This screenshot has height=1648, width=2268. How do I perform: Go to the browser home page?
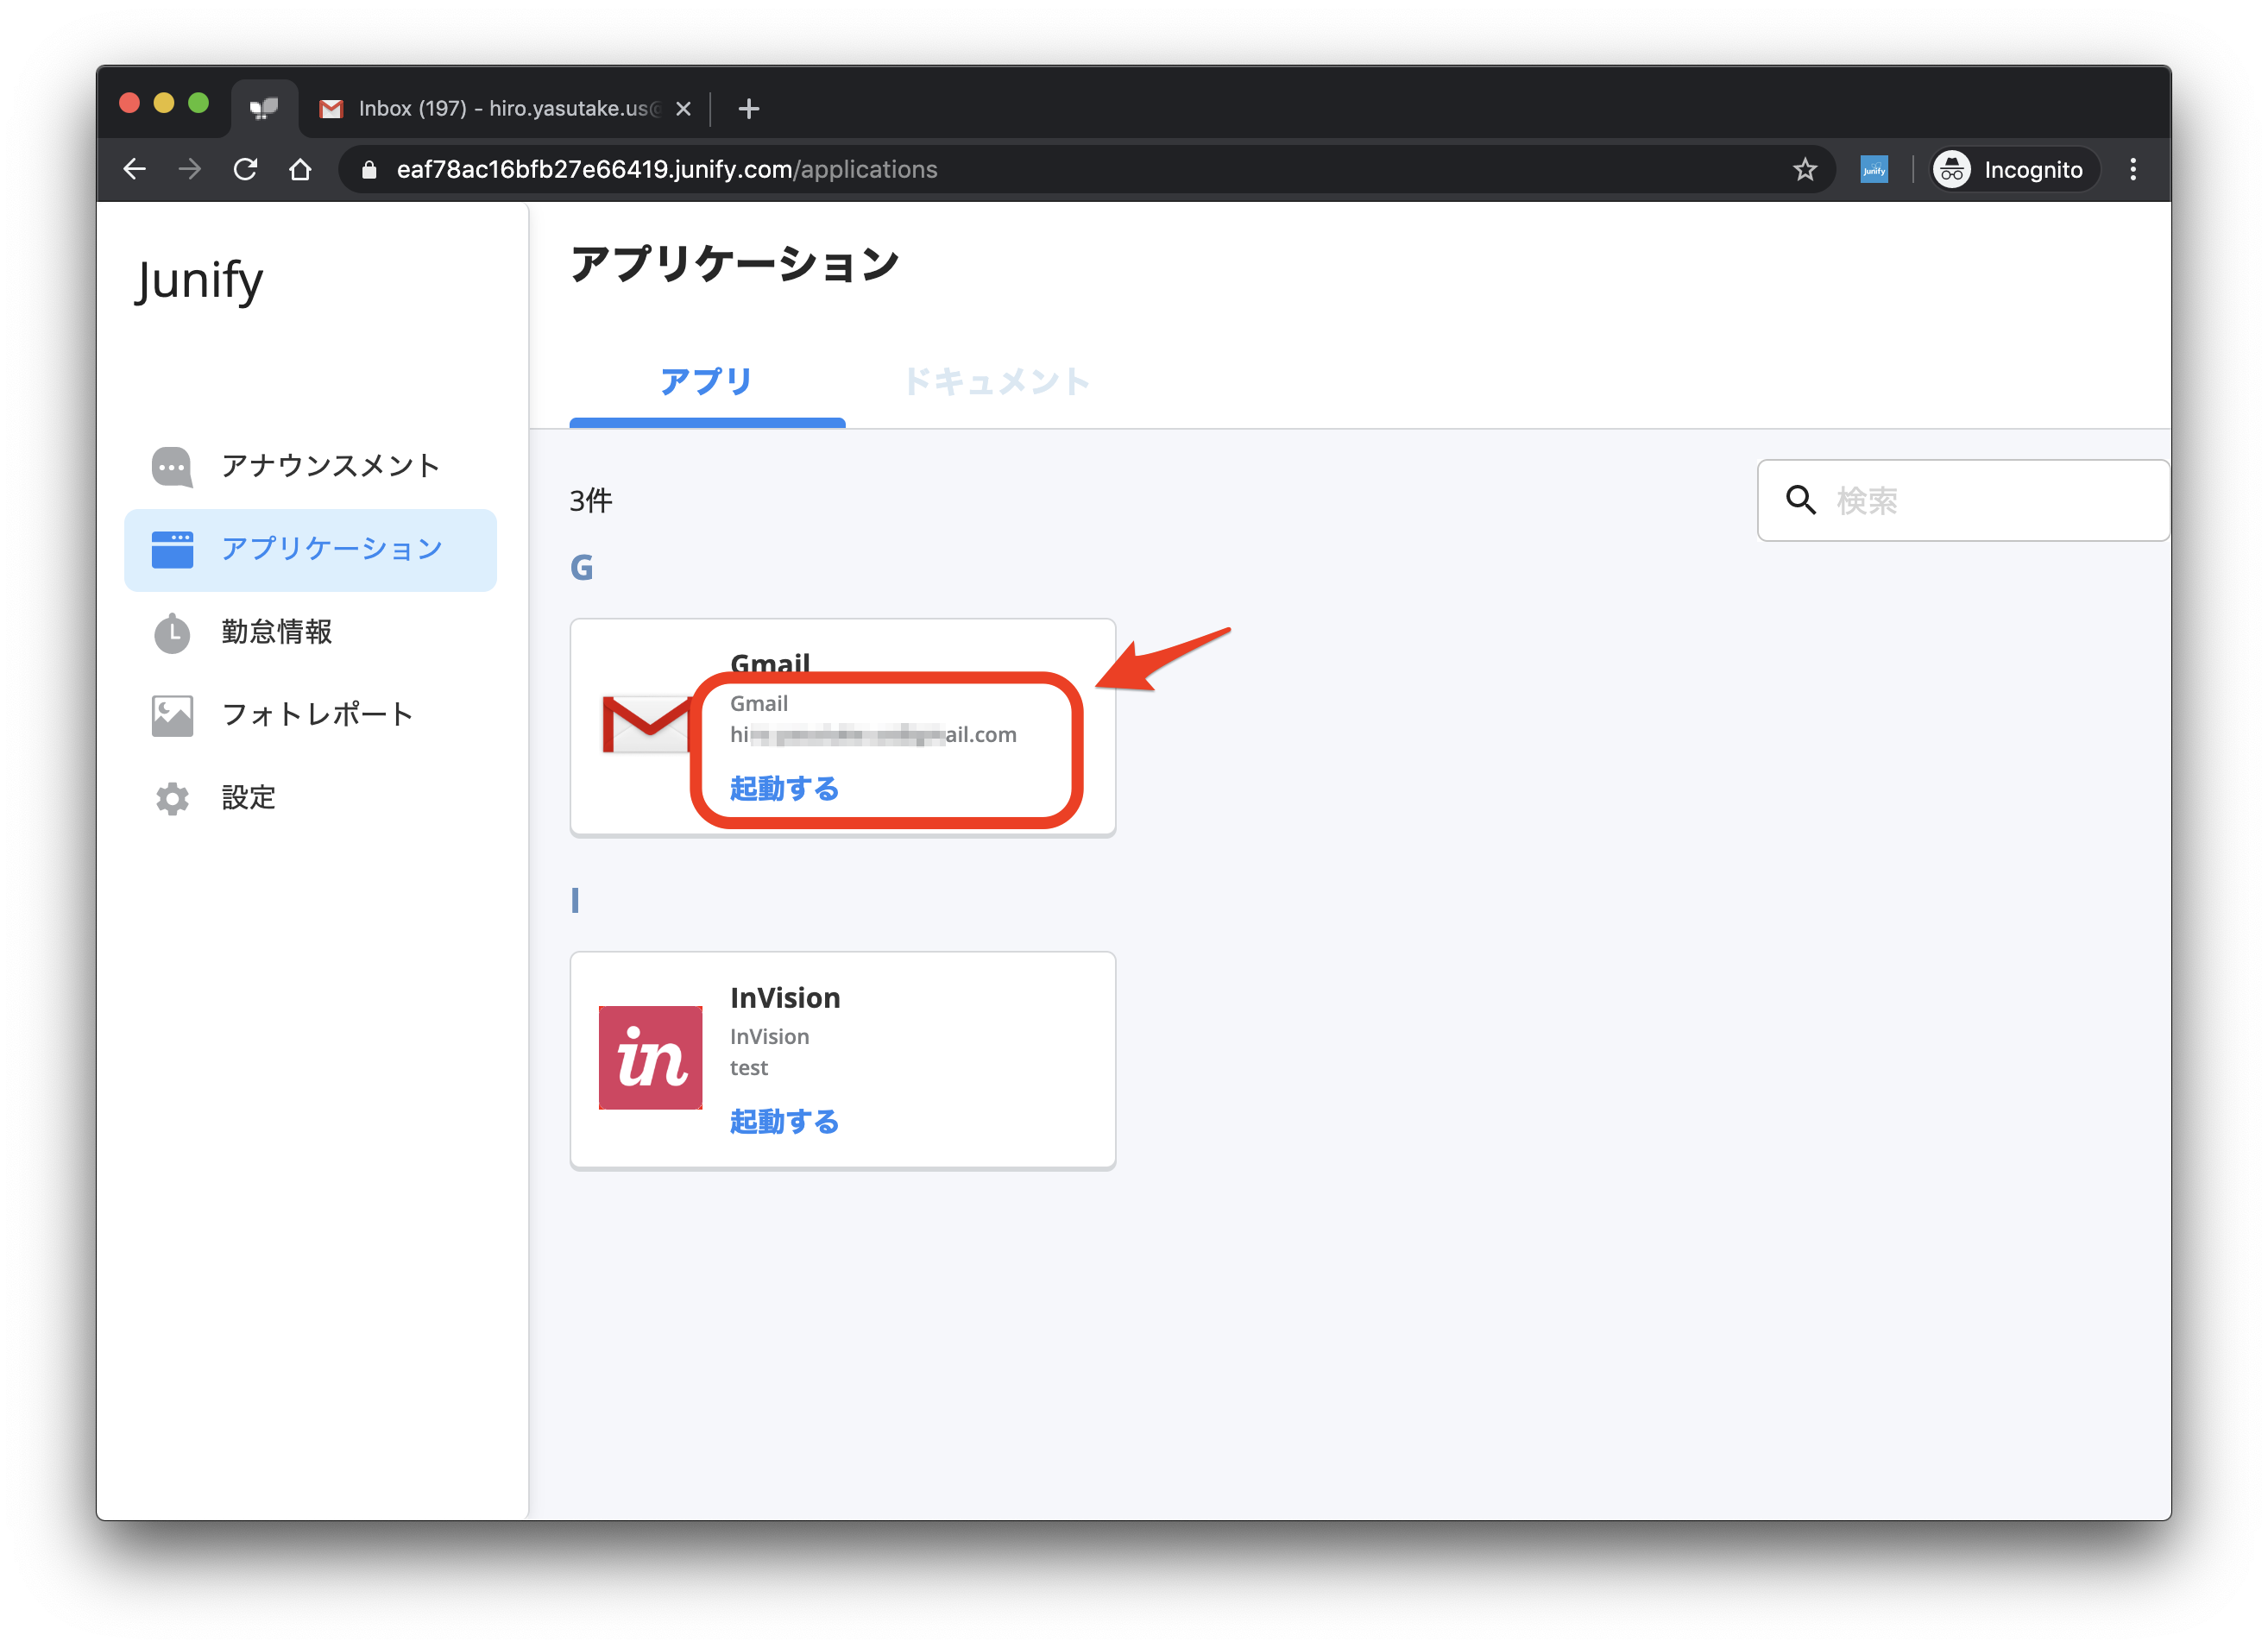tap(300, 169)
